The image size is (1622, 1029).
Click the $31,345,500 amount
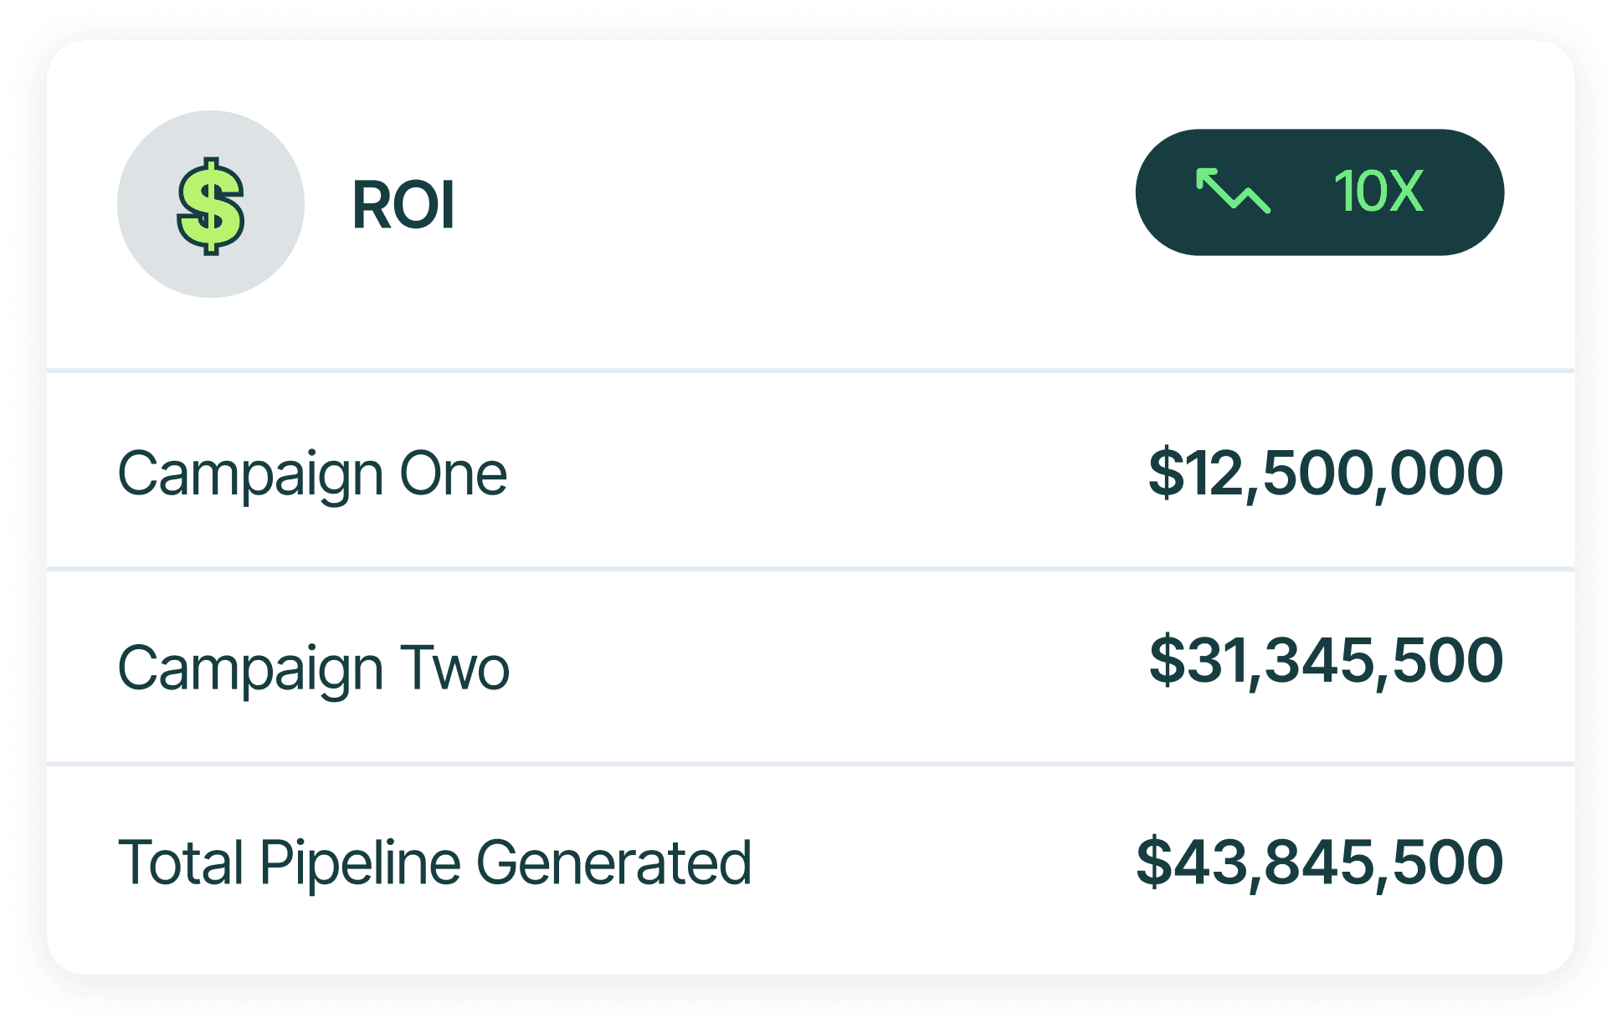click(1326, 661)
